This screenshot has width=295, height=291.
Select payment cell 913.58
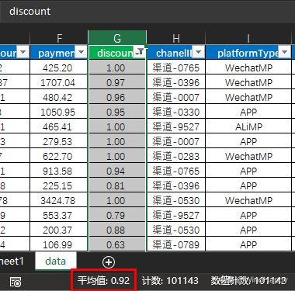pos(59,171)
